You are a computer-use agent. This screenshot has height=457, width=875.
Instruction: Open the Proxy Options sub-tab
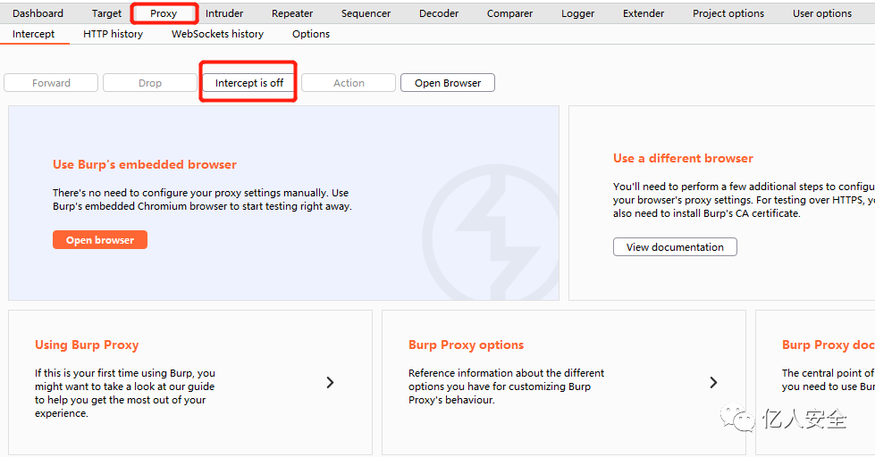tap(311, 34)
